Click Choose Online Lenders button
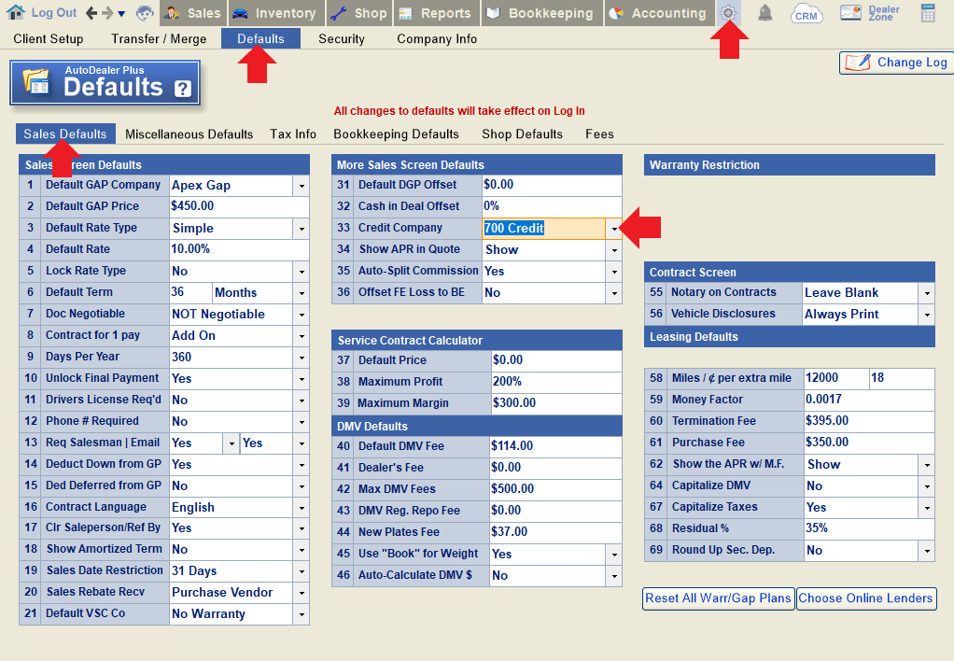Screen dimensions: 954x661 (865, 598)
